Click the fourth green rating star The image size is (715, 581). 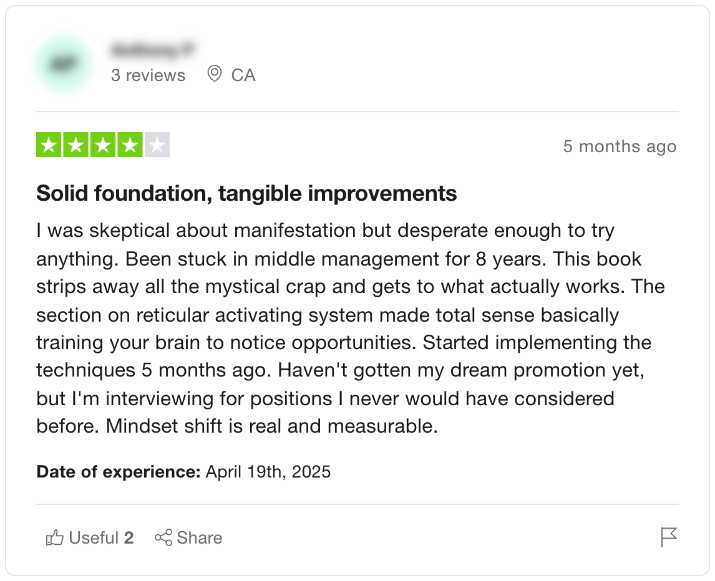pos(129,146)
